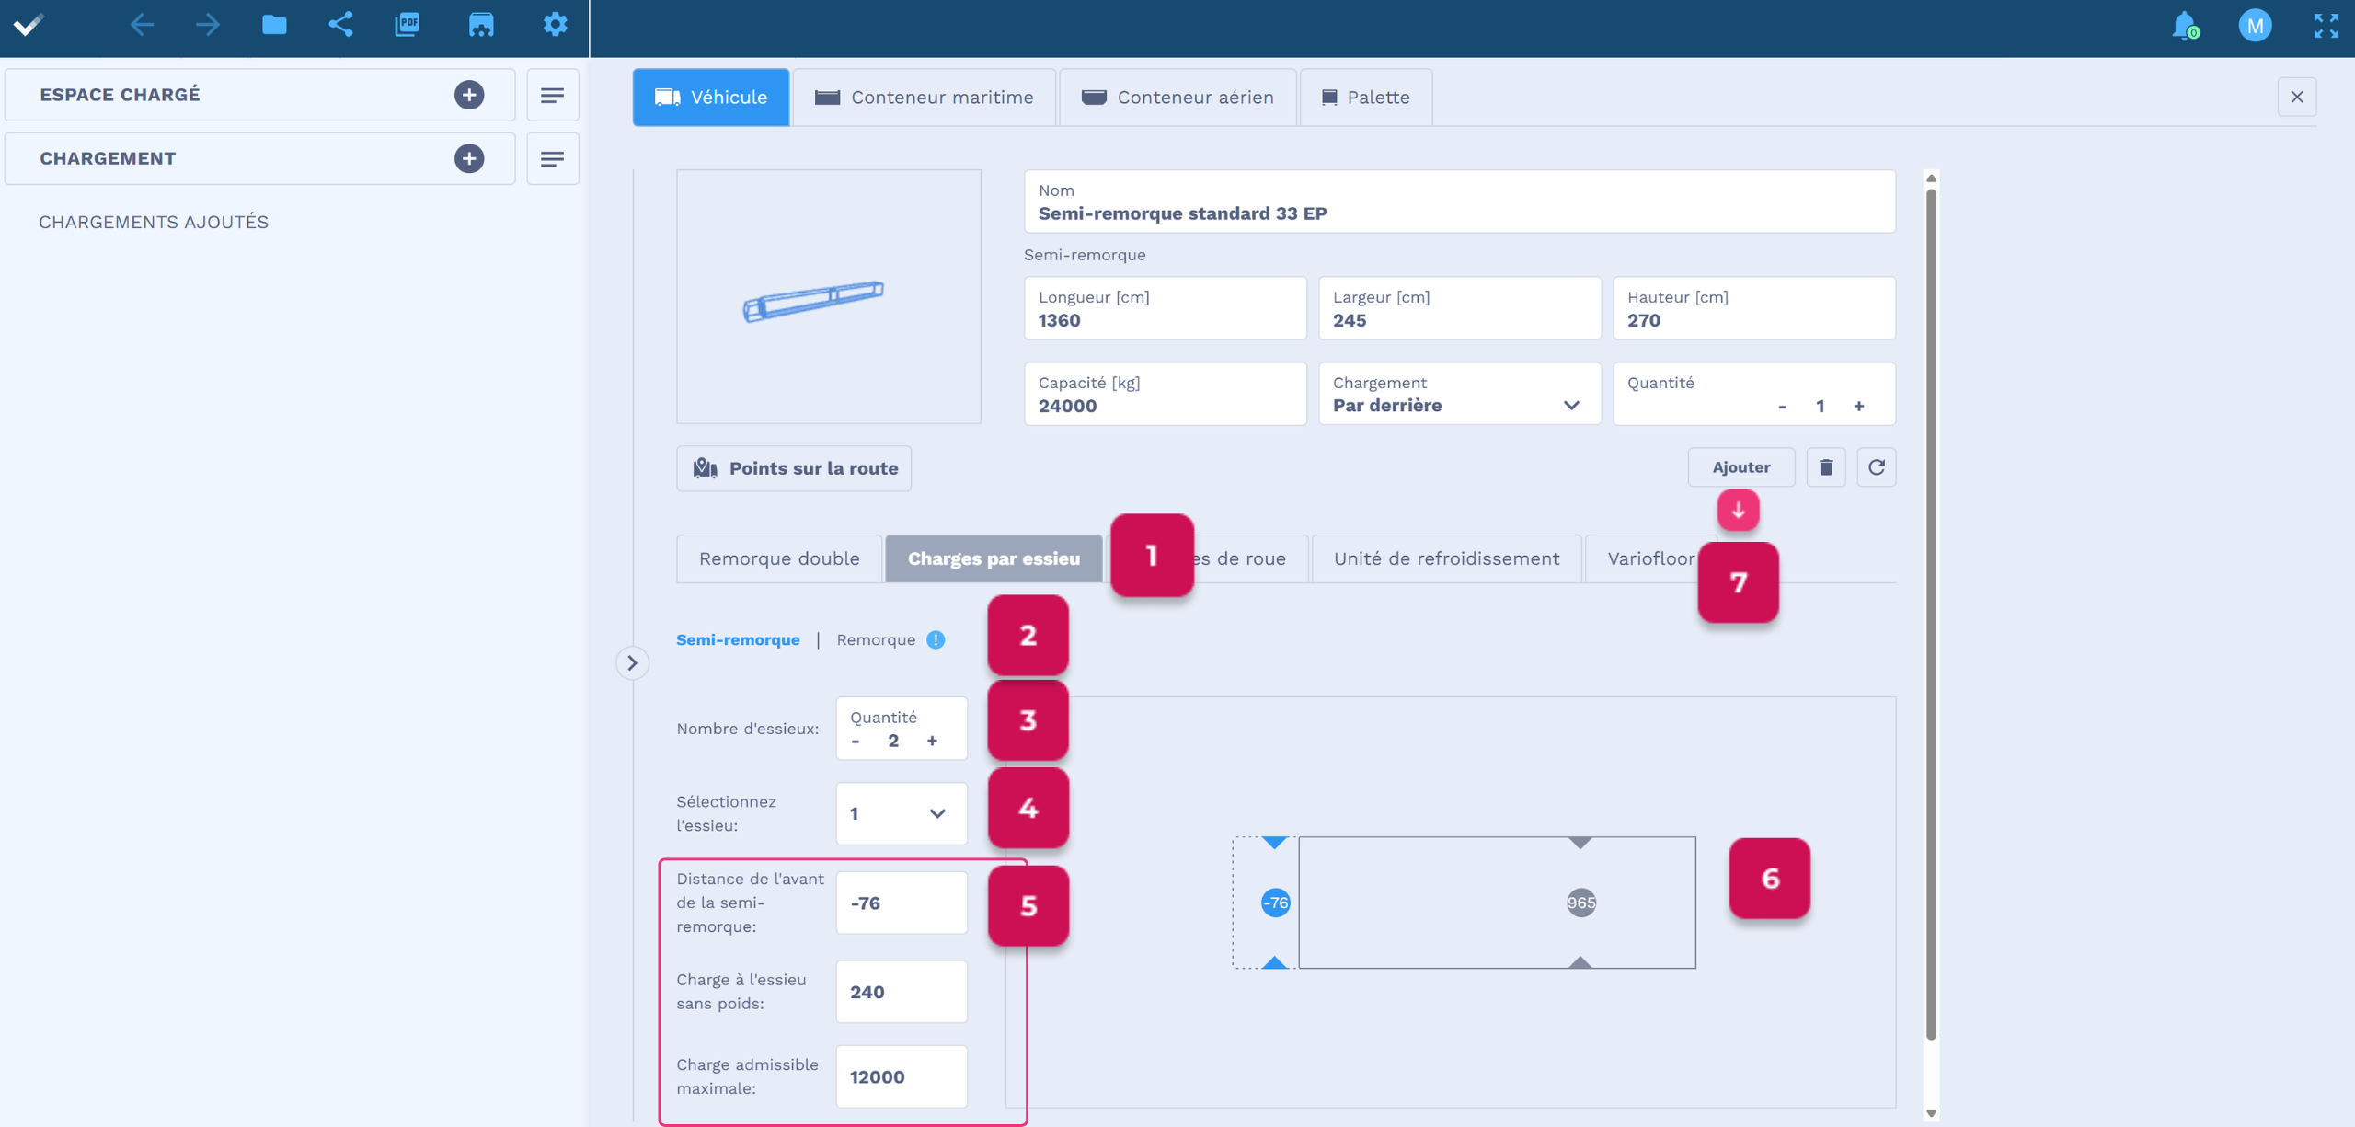Export using the PDF icon

(x=408, y=25)
